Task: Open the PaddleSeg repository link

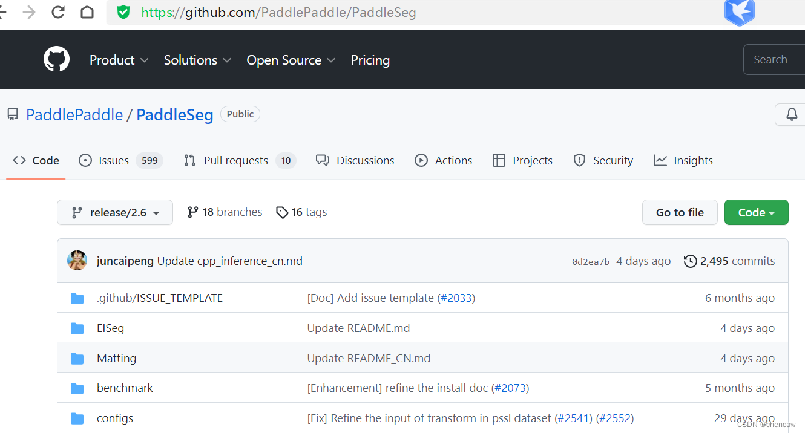Action: 175,115
